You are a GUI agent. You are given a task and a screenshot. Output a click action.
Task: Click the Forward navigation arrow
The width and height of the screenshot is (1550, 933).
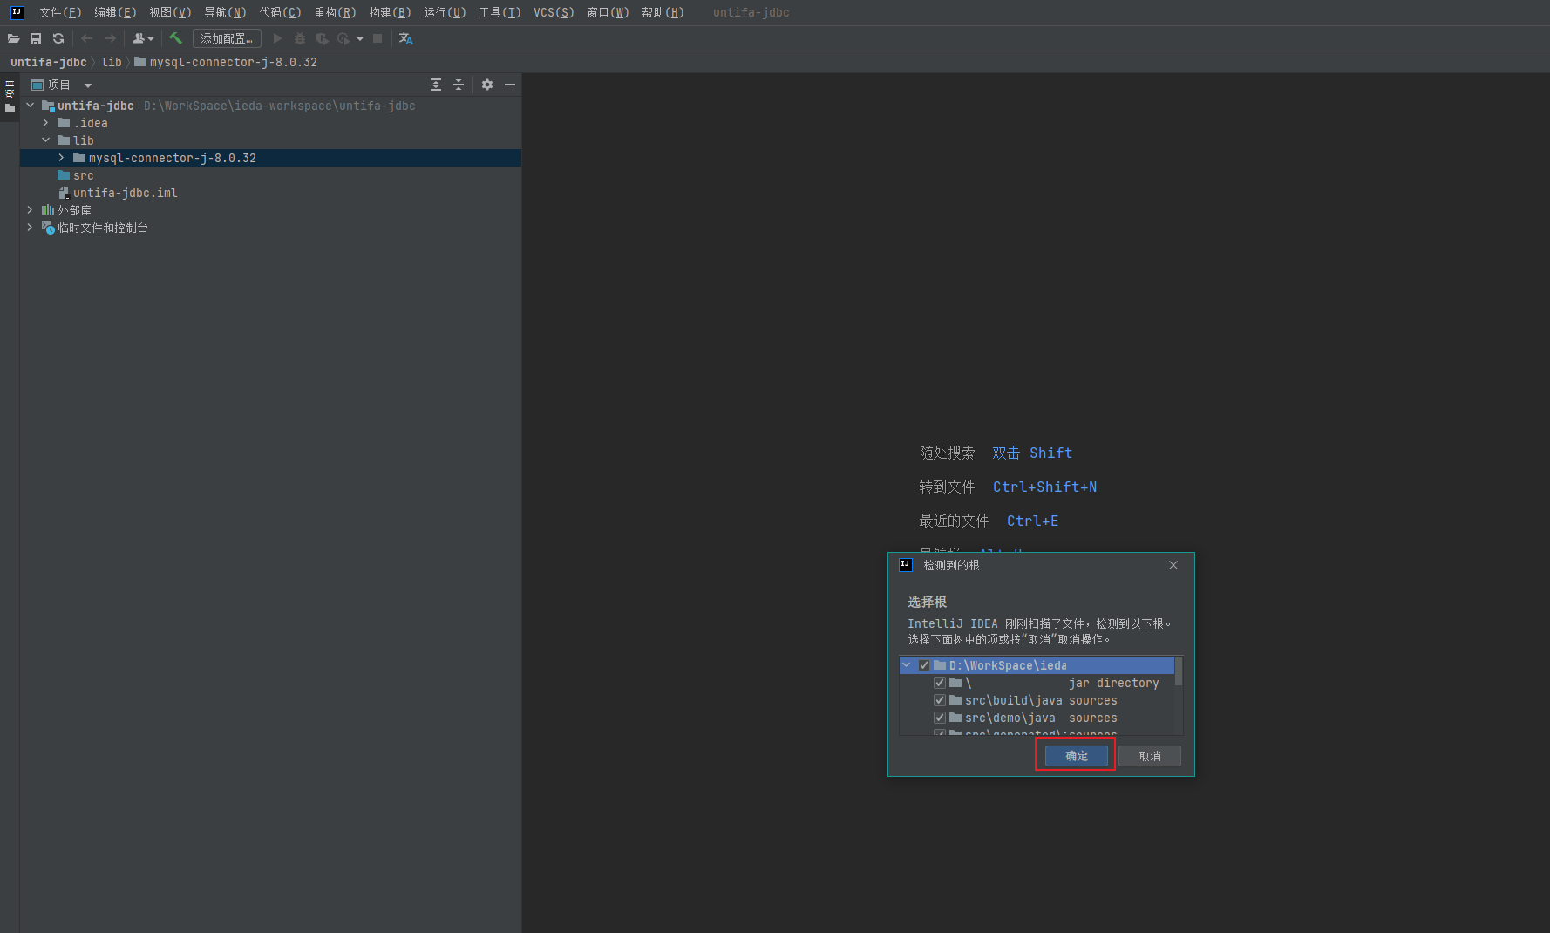pos(110,38)
